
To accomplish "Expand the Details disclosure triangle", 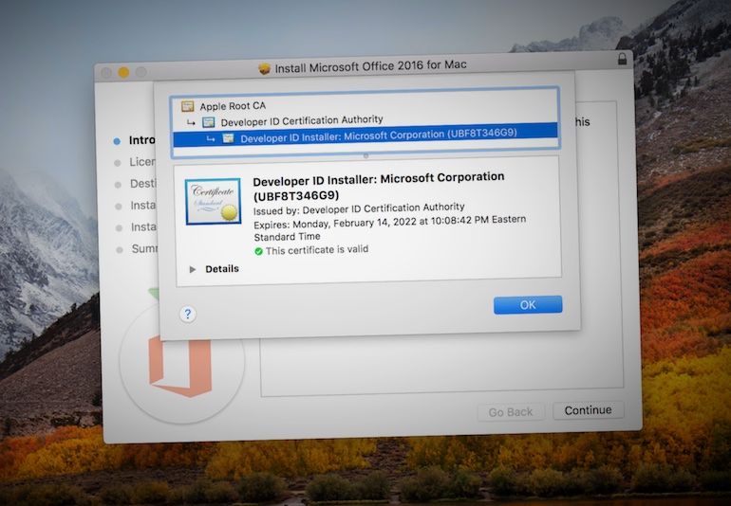I will click(x=192, y=269).
